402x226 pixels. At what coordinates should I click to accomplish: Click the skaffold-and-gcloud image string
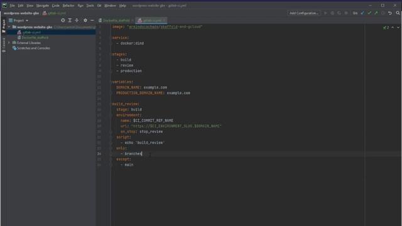165,26
